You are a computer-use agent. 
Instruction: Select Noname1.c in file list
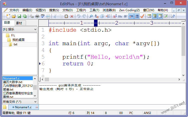tap(17, 78)
